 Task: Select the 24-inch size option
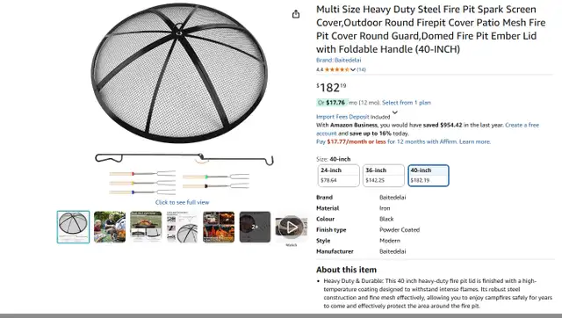338,176
